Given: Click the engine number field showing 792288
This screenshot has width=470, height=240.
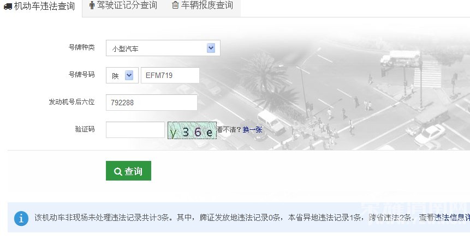Looking at the screenshot, I should click(x=152, y=103).
